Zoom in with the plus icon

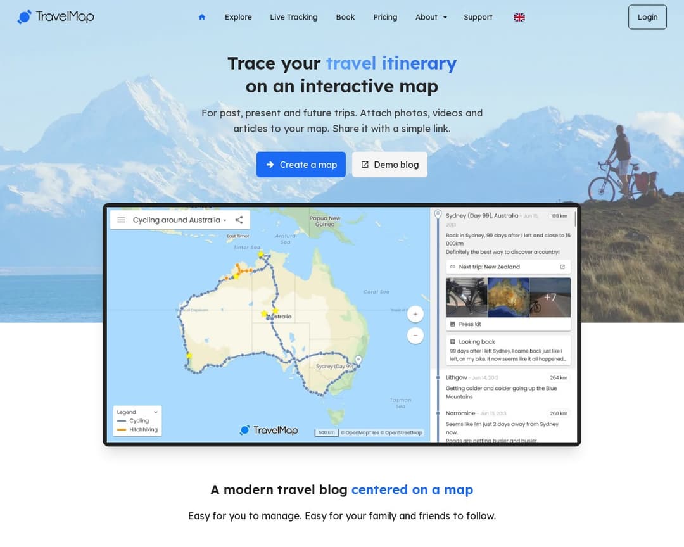coord(415,313)
